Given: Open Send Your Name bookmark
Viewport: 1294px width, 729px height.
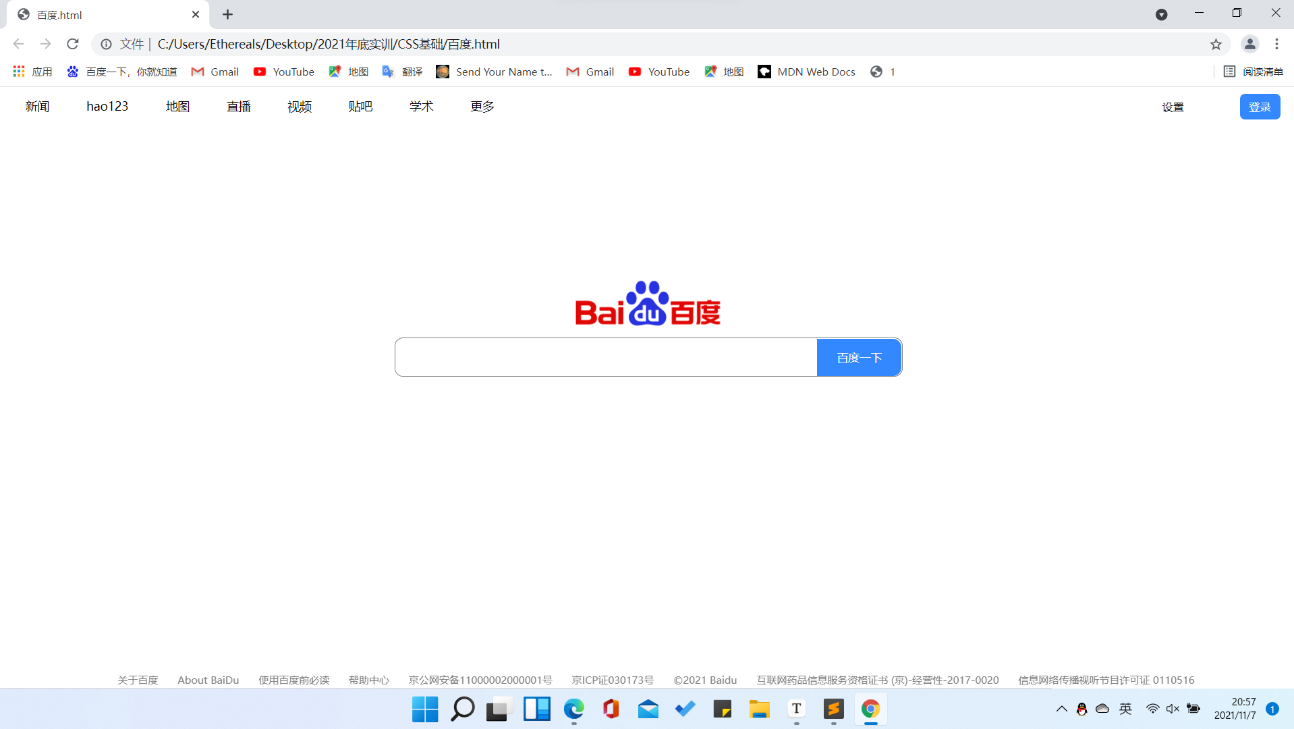Looking at the screenshot, I should point(495,72).
